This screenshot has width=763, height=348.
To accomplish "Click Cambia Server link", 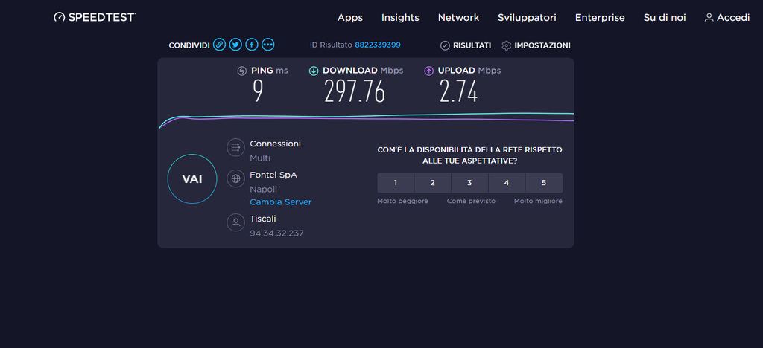I will (280, 202).
